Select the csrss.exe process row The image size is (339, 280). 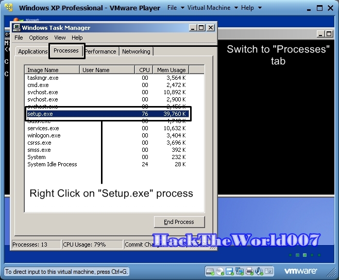(108, 143)
